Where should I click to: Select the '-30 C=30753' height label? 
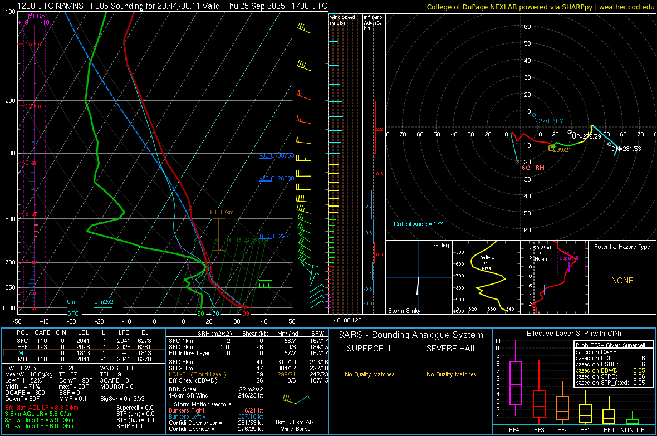(277, 155)
